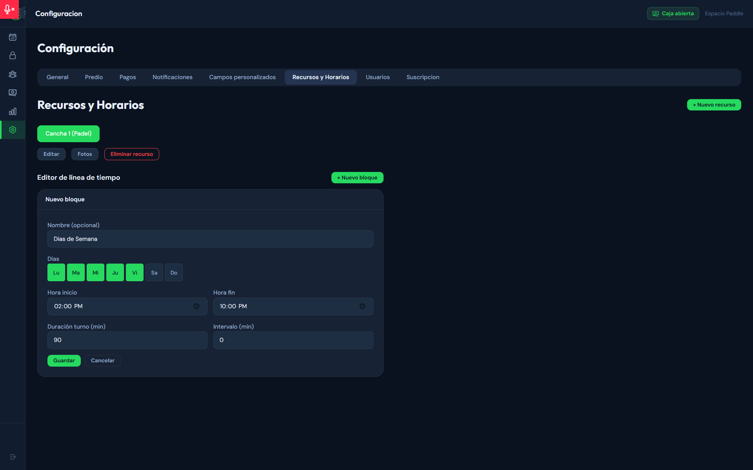Open the Fotos button
The image size is (753, 470).
[85, 154]
